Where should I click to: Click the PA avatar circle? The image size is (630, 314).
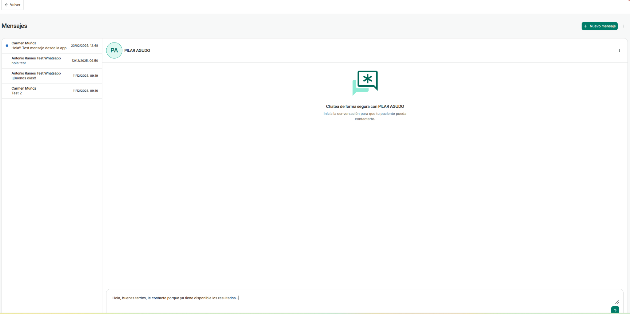(114, 50)
